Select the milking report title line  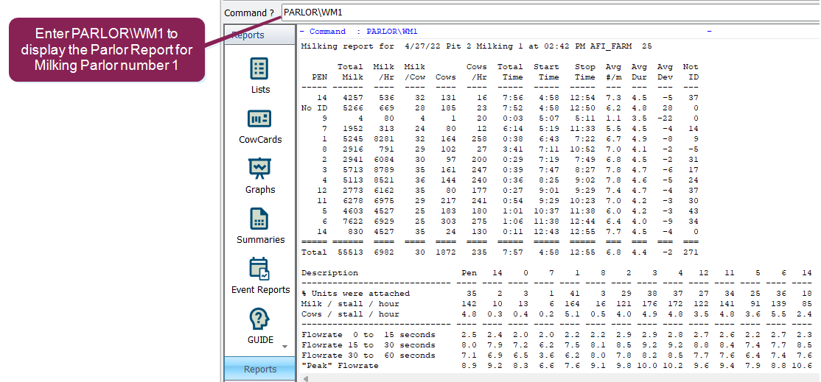tap(477, 46)
